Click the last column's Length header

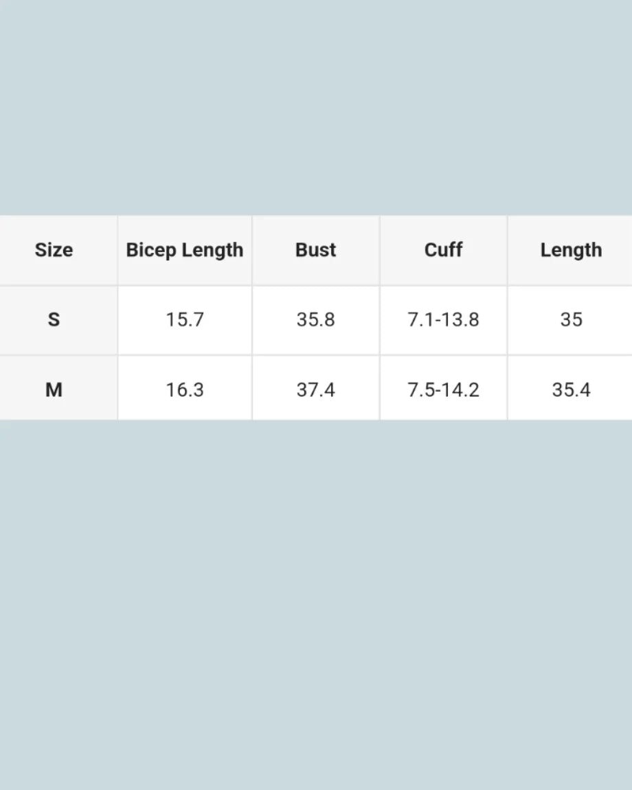pyautogui.click(x=571, y=250)
